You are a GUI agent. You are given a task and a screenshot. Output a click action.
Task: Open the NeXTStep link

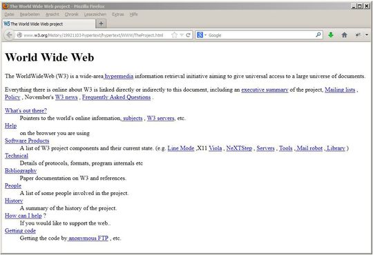pos(239,148)
